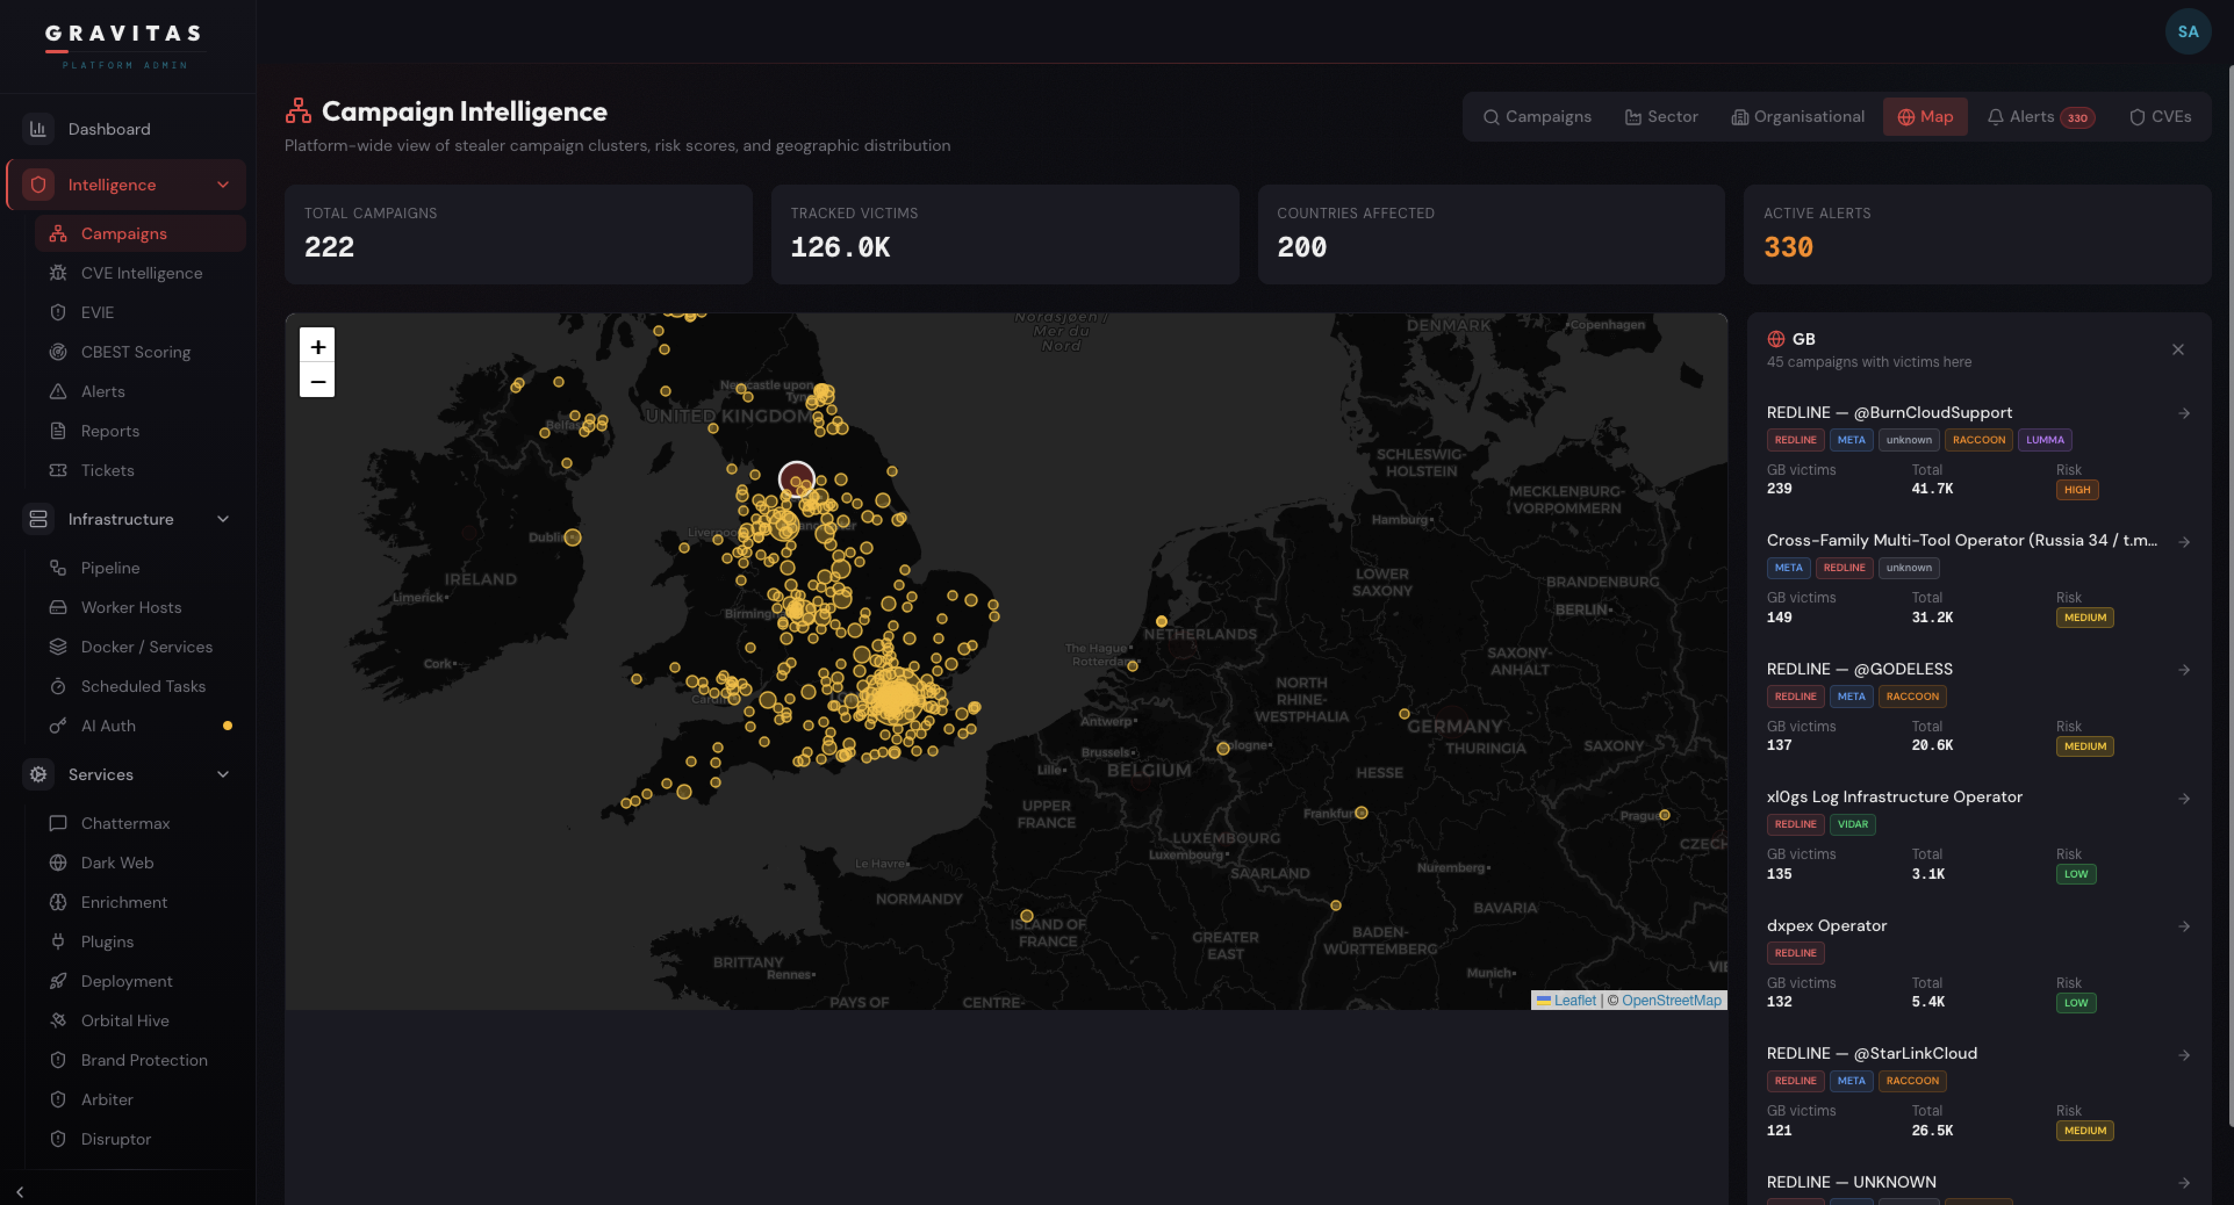Open the Pipeline page
Image resolution: width=2234 pixels, height=1205 pixels.
coord(139,568)
